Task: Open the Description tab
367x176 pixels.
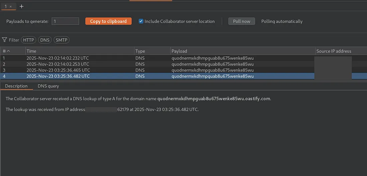Action: point(16,86)
